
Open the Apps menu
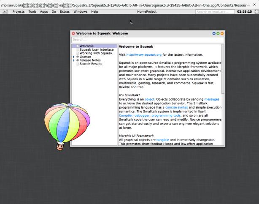coord(44,11)
